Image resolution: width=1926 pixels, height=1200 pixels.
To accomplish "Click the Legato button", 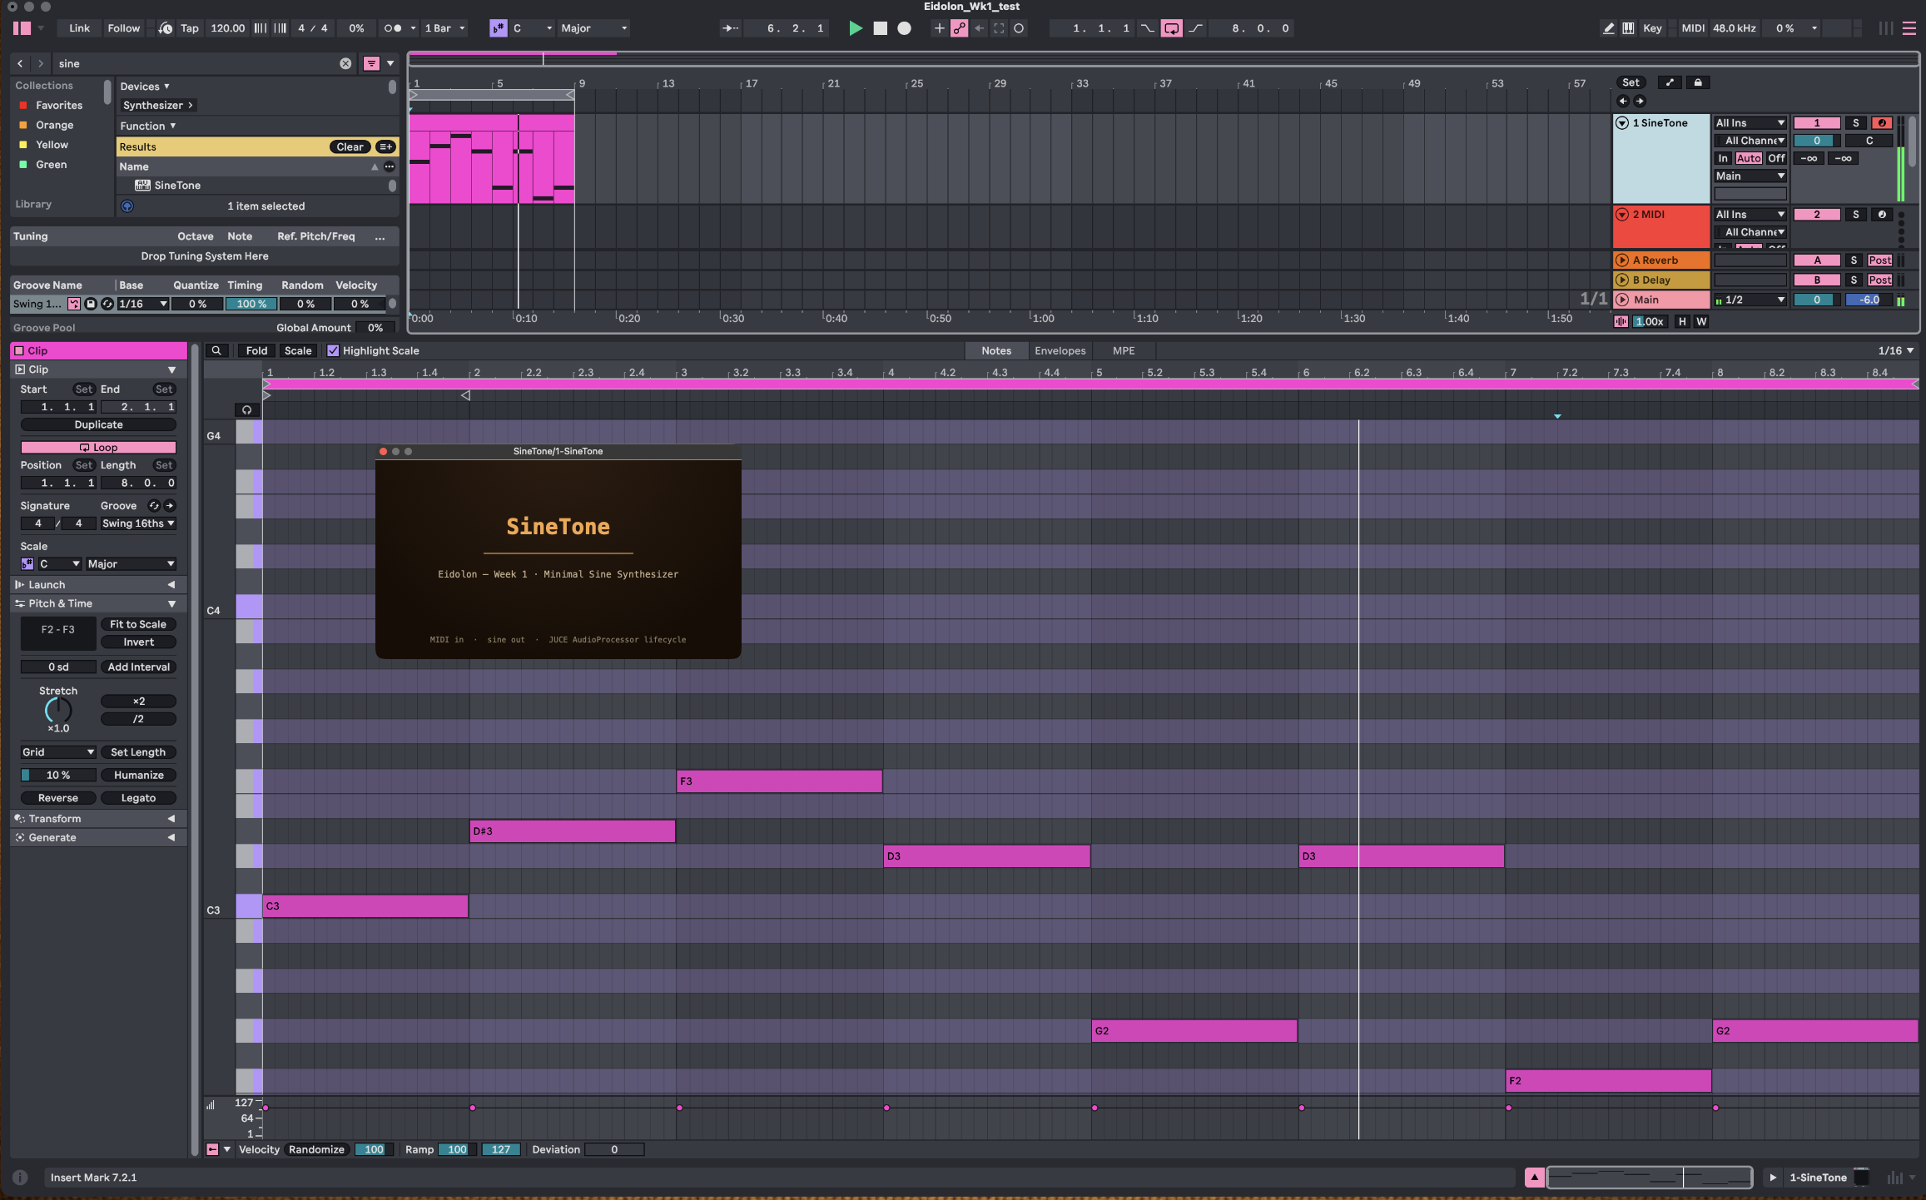I will pyautogui.click(x=138, y=798).
